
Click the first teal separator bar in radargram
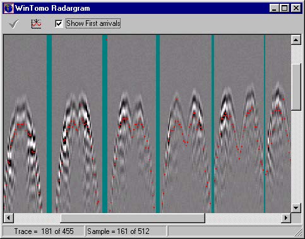[x=49, y=124]
